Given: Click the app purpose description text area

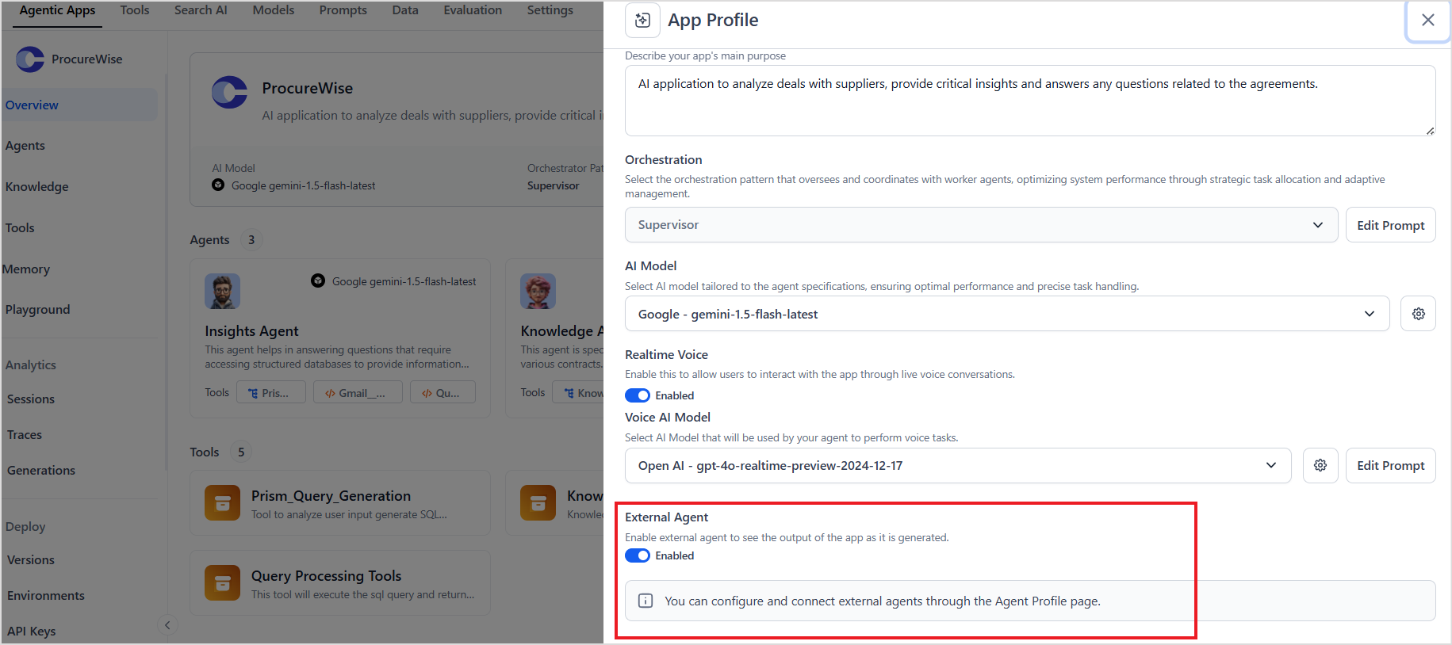Looking at the screenshot, I should [x=1030, y=101].
